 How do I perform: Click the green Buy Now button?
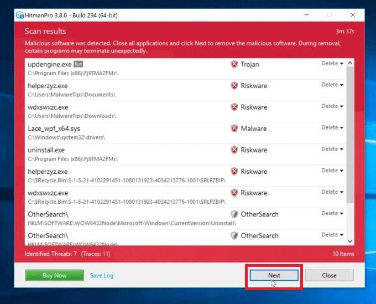55,275
